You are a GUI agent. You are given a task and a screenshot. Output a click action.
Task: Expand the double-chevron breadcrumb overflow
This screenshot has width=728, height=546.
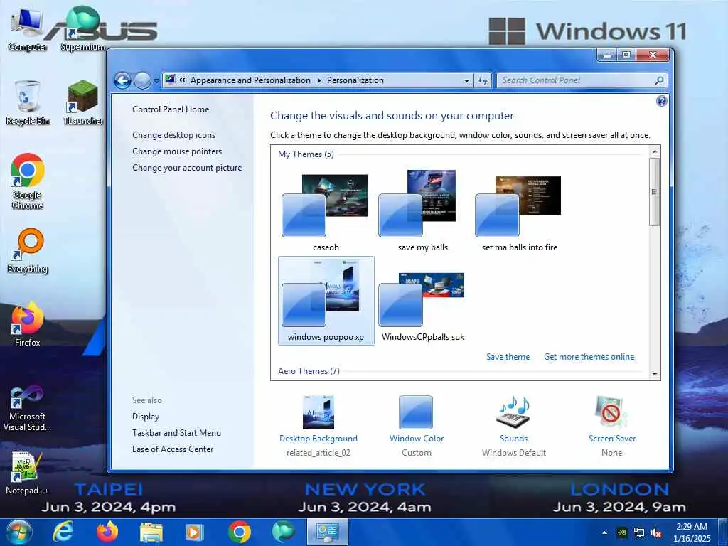coord(183,80)
